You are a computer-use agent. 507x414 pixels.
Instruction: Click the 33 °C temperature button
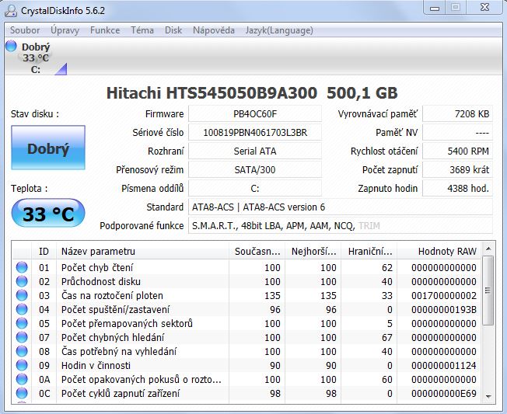(x=48, y=214)
